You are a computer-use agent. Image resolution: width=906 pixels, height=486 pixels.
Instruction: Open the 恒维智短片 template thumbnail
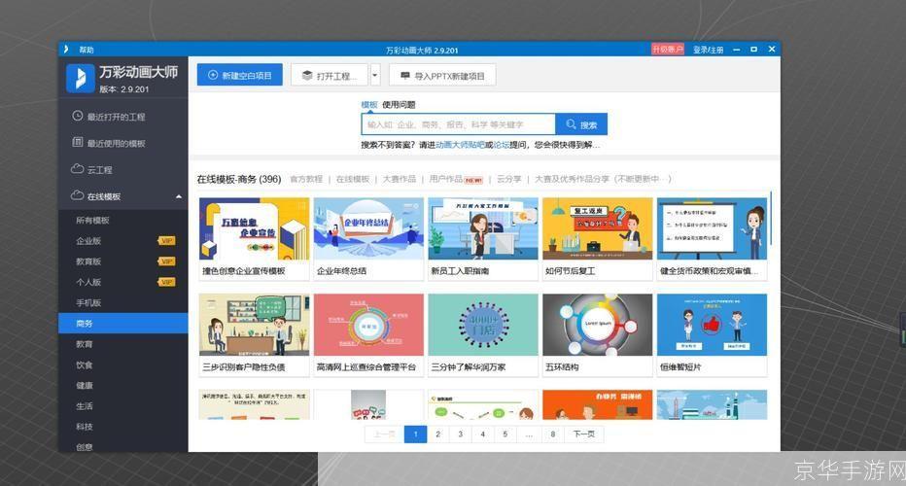(x=712, y=325)
